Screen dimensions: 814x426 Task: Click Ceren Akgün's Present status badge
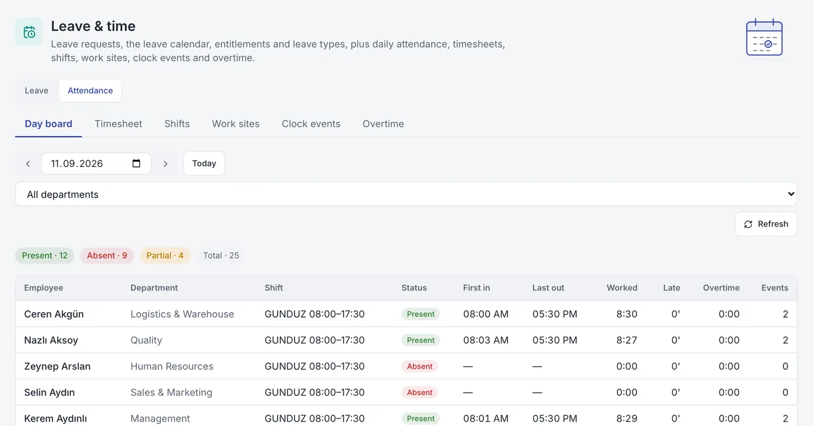pos(421,314)
